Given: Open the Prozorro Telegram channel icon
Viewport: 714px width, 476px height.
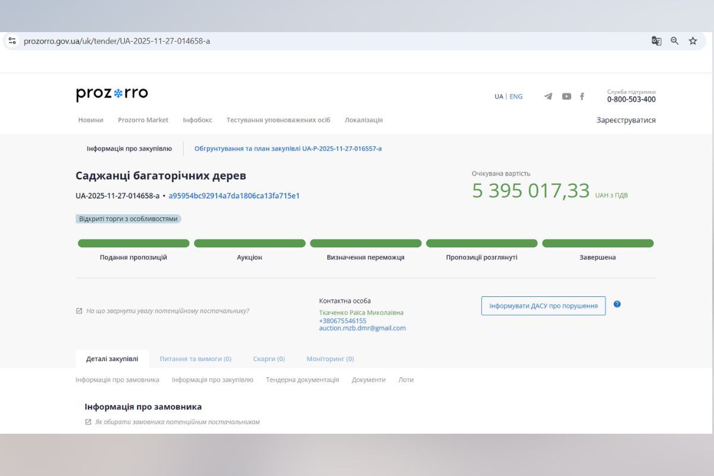Looking at the screenshot, I should (x=549, y=96).
